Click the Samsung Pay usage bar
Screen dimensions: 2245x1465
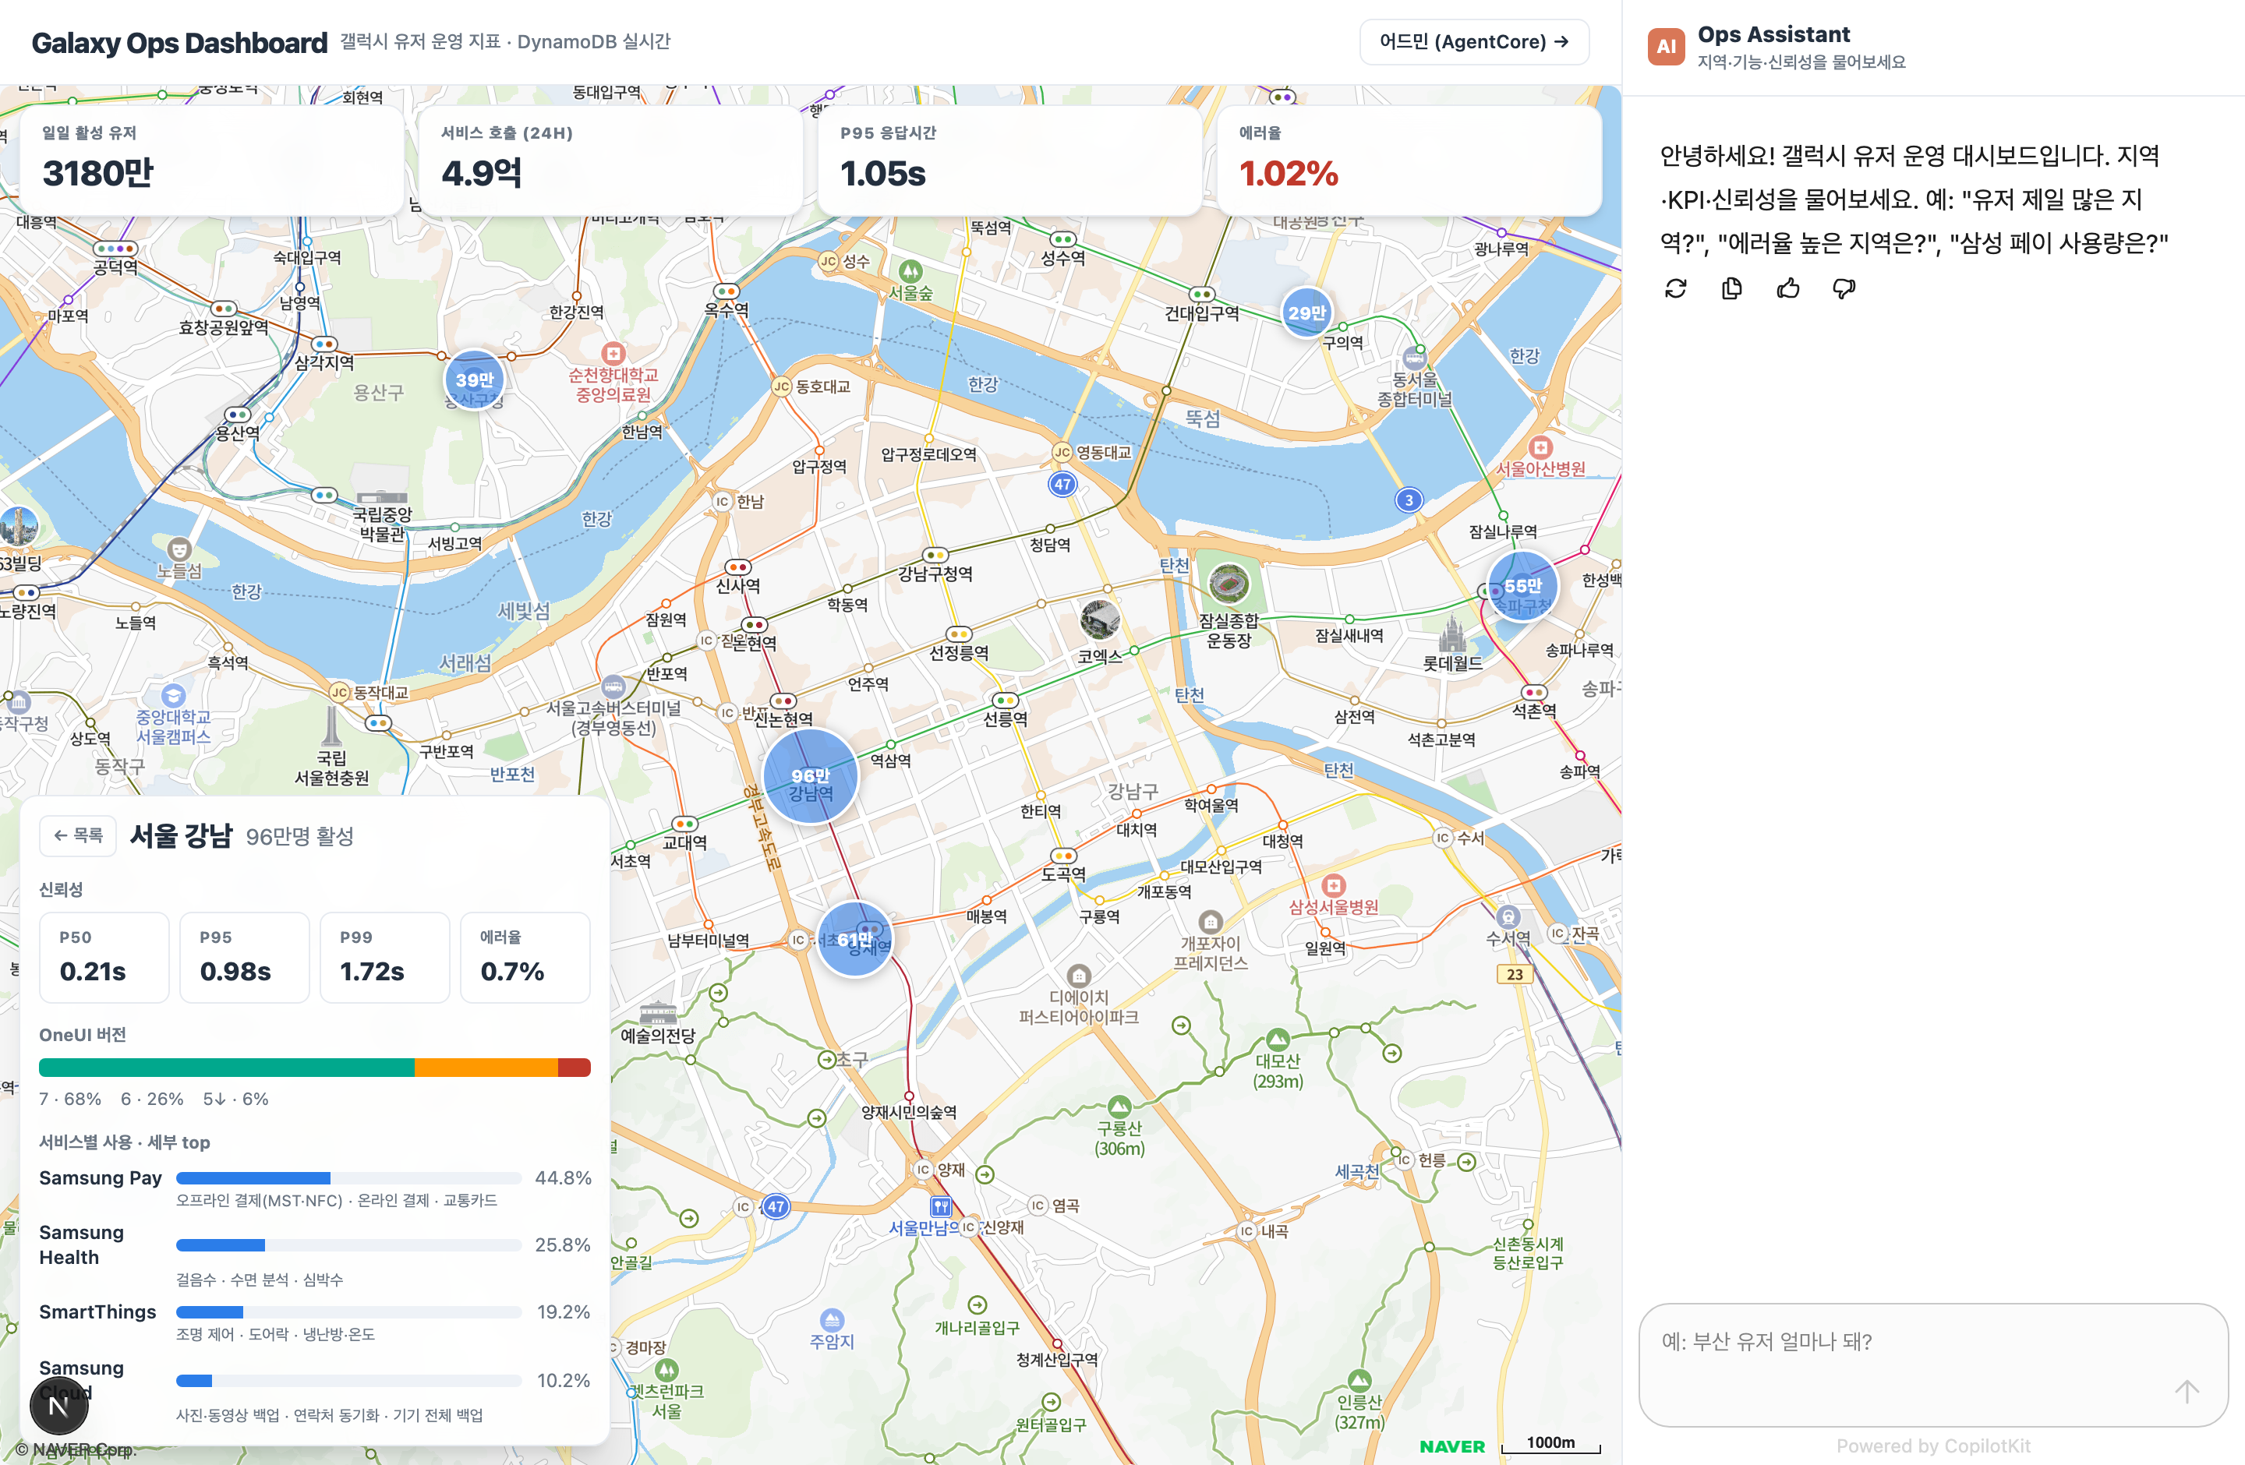pos(349,1177)
